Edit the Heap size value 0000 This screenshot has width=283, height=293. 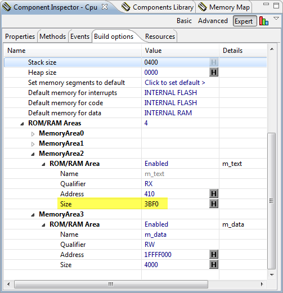[x=151, y=73]
